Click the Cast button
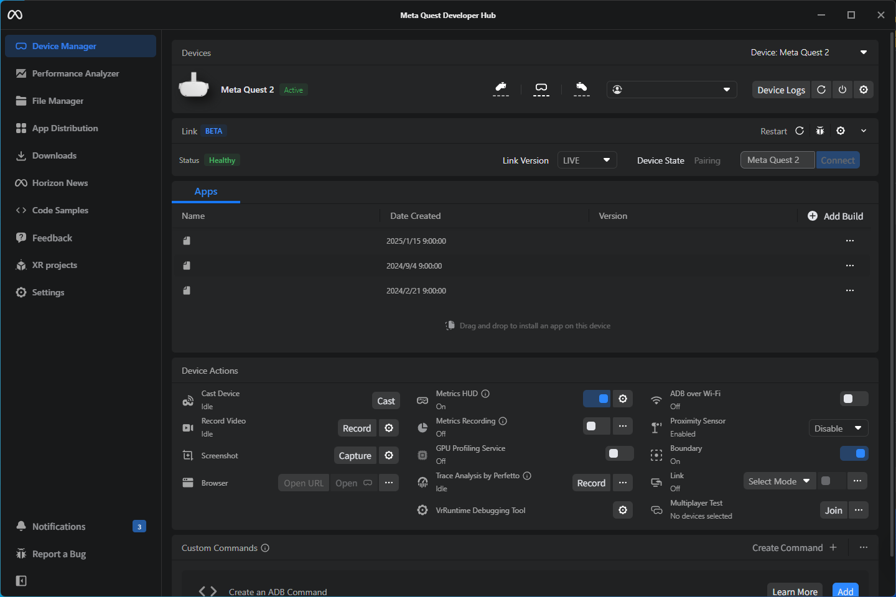Viewport: 896px width, 597px height. coord(386,401)
